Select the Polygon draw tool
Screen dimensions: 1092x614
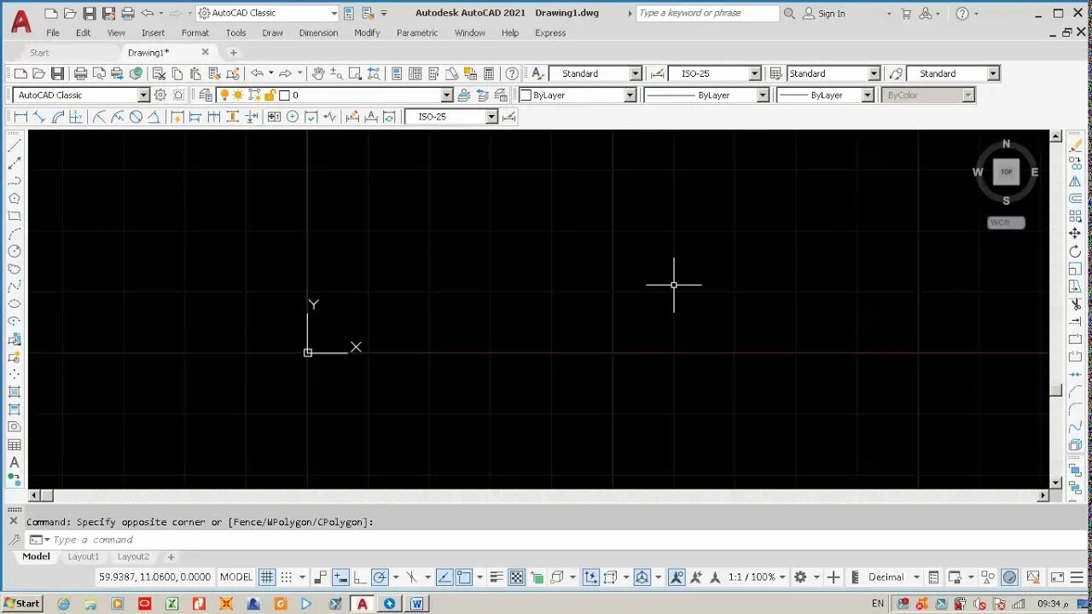[15, 198]
